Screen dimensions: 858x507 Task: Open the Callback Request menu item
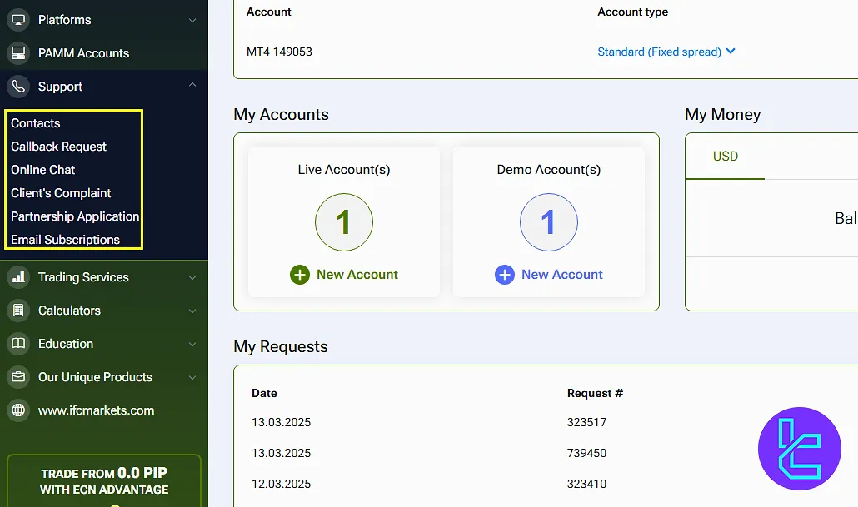click(58, 147)
